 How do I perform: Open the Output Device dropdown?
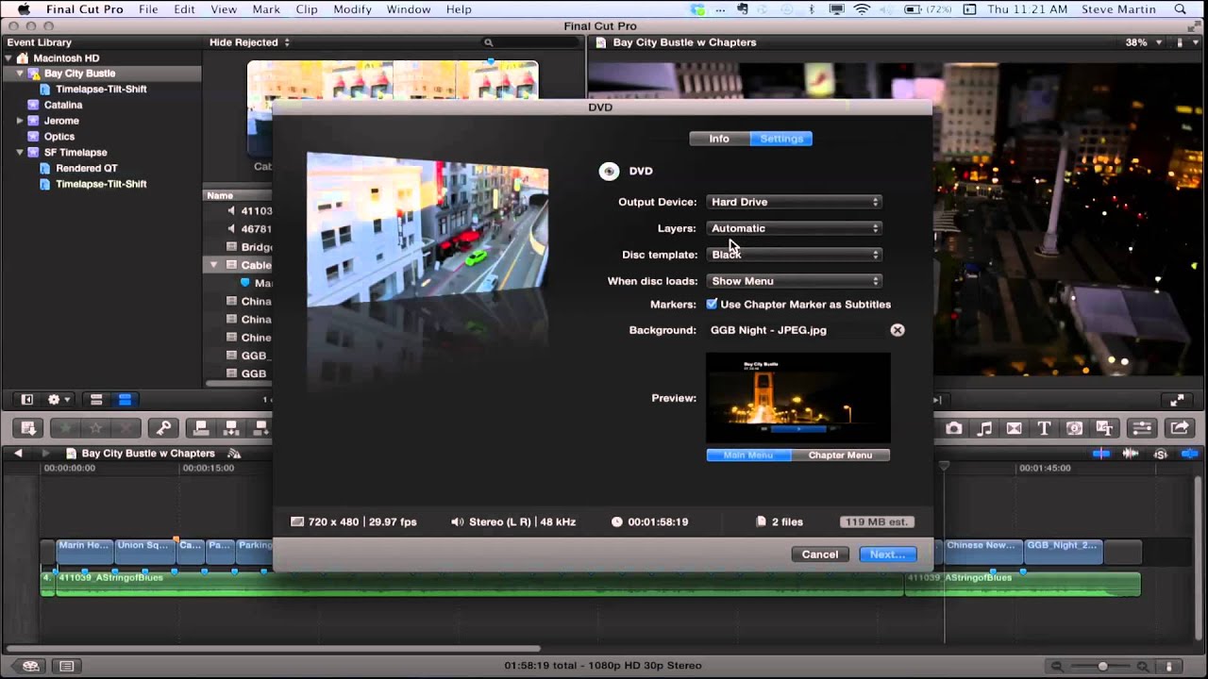(794, 202)
